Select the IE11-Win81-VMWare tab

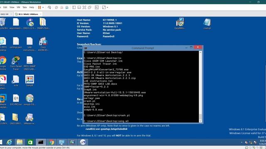(x=28, y=14)
